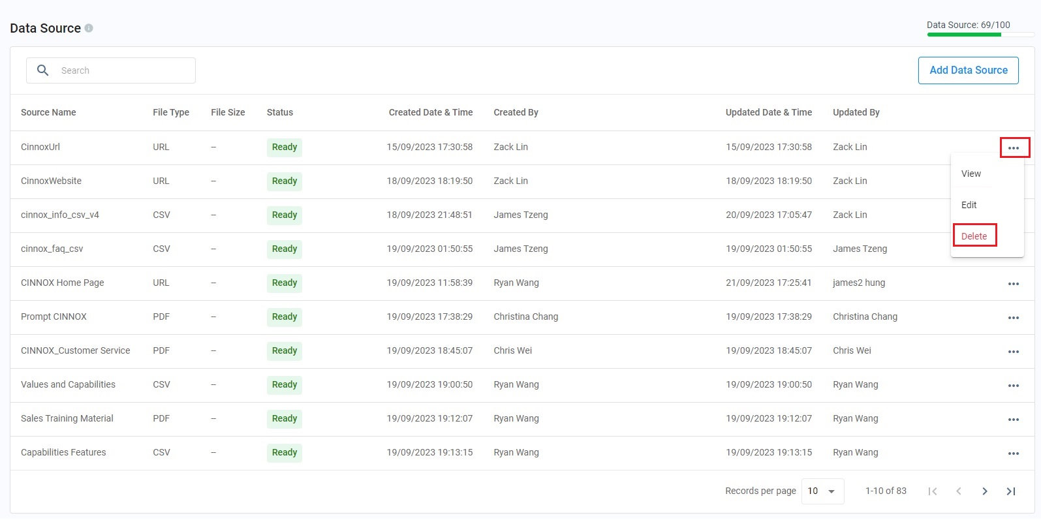Open more options for CinnoxUrl row
Screen dimensions: 1041x524
[1014, 148]
